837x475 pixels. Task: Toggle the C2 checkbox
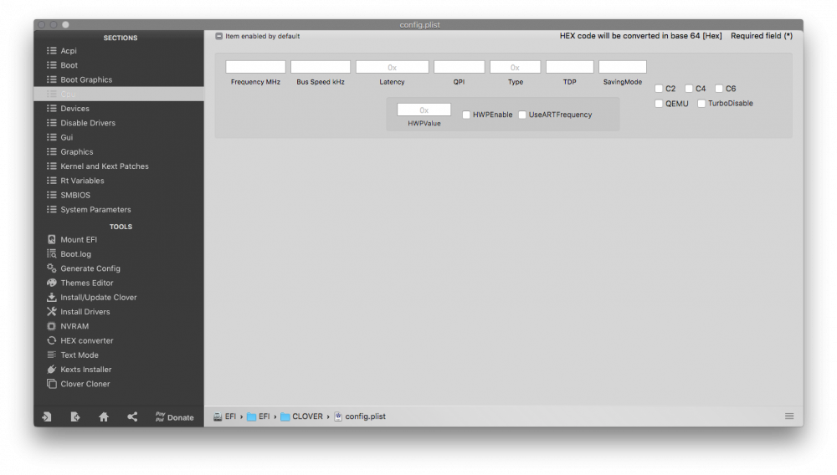point(659,89)
